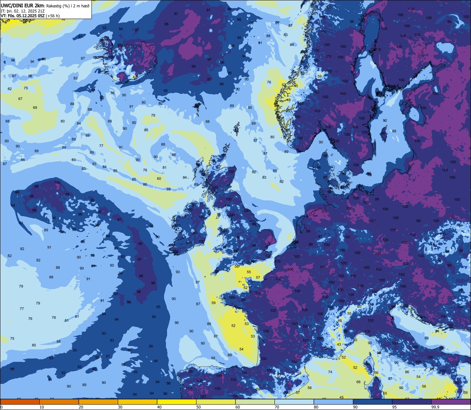Click the 70–80 pale blue legend swatch
The image size is (471, 410).
(x=294, y=402)
